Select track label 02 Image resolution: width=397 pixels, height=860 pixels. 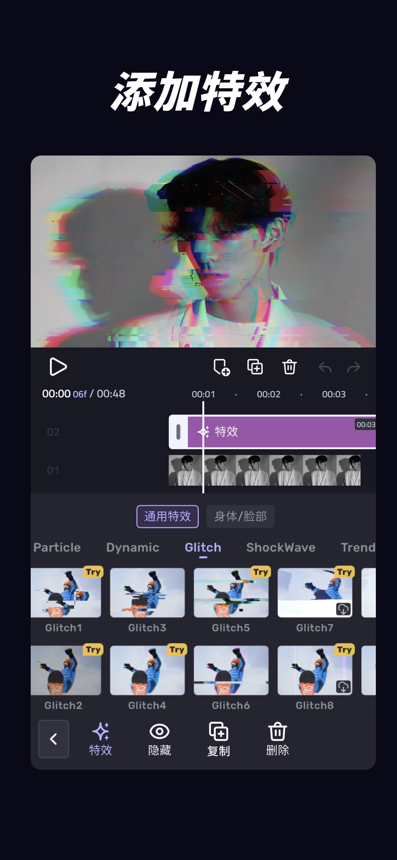(53, 432)
